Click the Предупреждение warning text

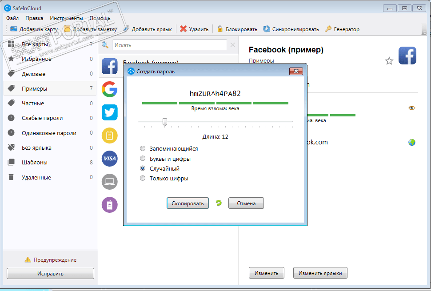point(55,259)
